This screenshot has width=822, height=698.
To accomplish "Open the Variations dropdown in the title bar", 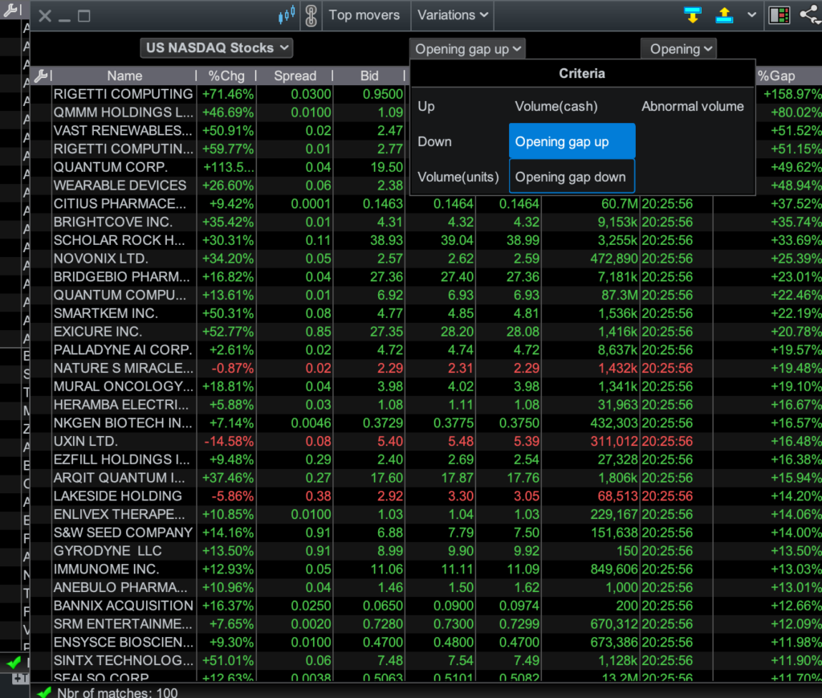I will [453, 15].
